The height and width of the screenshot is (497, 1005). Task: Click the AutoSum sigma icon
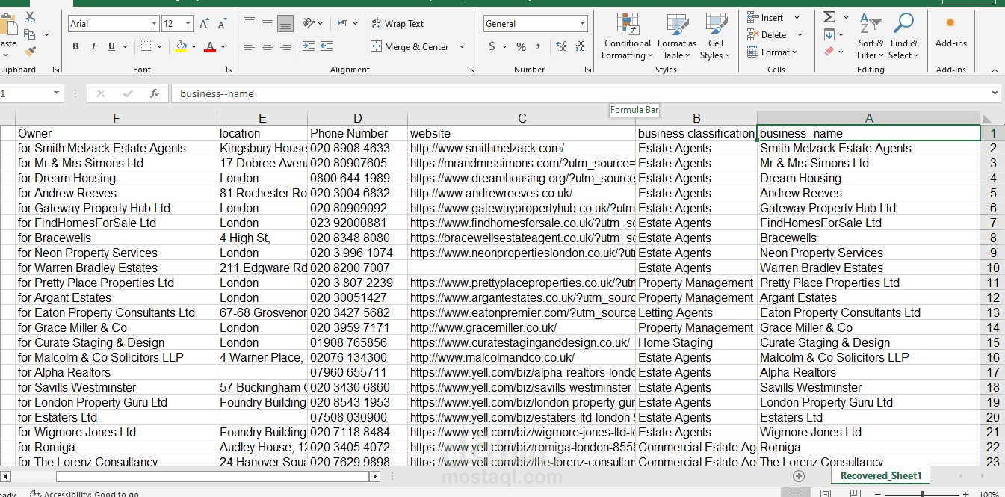coord(829,17)
